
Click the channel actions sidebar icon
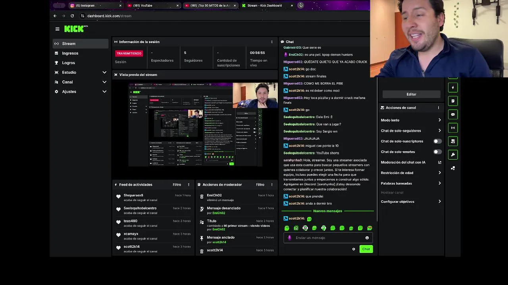coord(453,141)
